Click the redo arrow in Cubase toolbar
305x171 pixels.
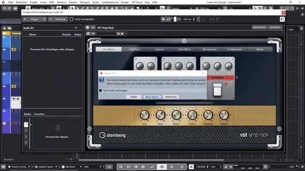coord(9,9)
